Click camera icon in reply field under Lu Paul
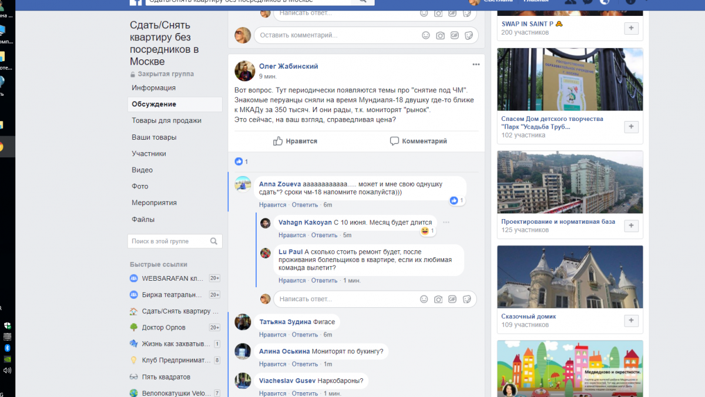The width and height of the screenshot is (705, 397). coord(438,299)
